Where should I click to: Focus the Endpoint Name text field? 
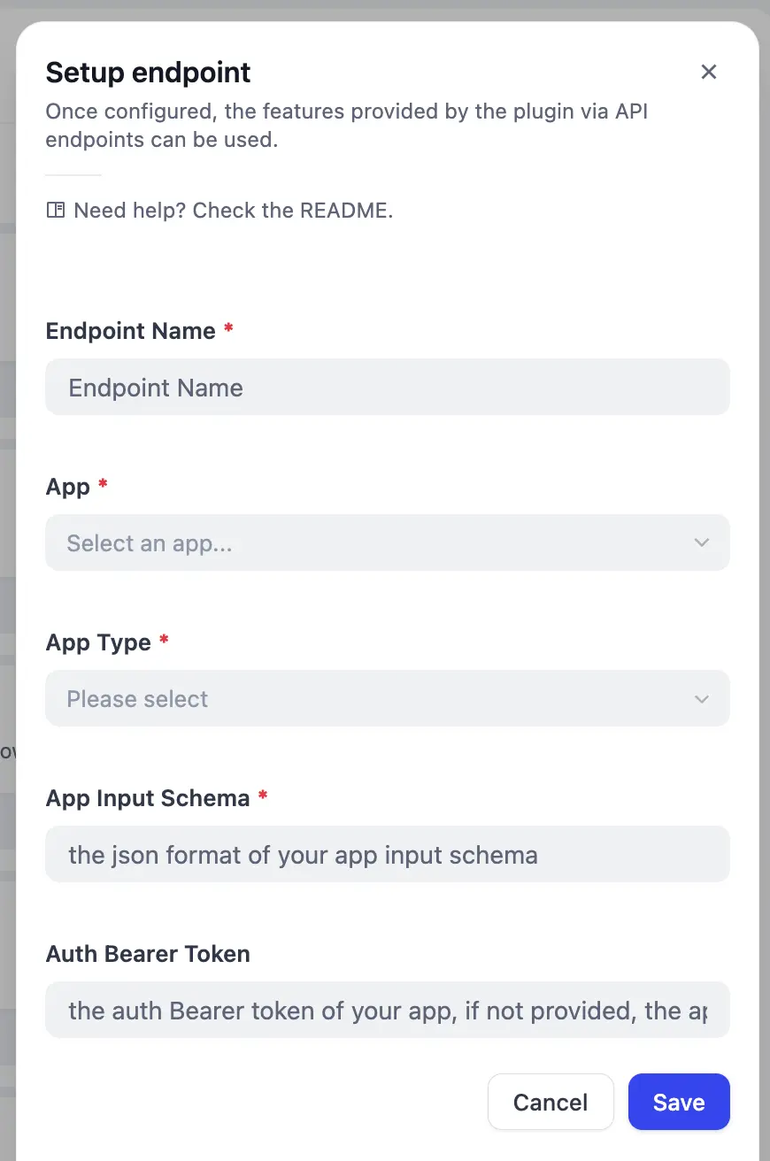[x=387, y=388]
